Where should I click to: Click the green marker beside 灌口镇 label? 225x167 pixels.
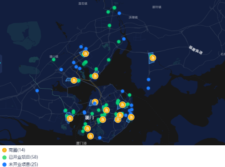pos(54,60)
